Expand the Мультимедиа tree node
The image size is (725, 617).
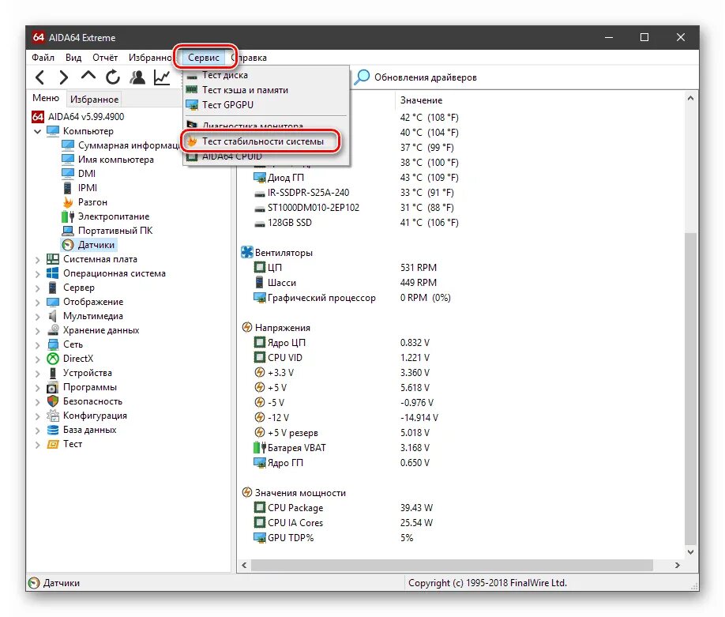tap(37, 318)
